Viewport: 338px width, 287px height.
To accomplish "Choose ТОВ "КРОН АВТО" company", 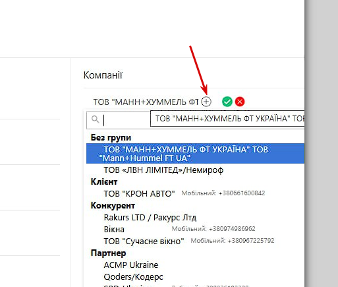I will coord(139,194).
